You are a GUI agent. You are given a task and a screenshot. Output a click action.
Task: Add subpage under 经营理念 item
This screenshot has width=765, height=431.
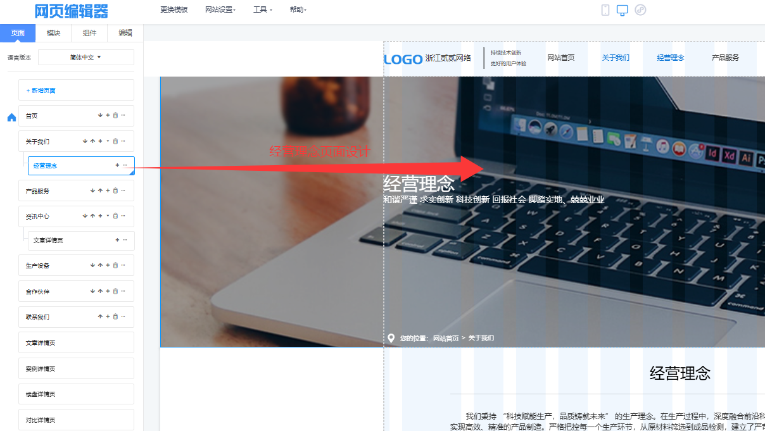[117, 165]
